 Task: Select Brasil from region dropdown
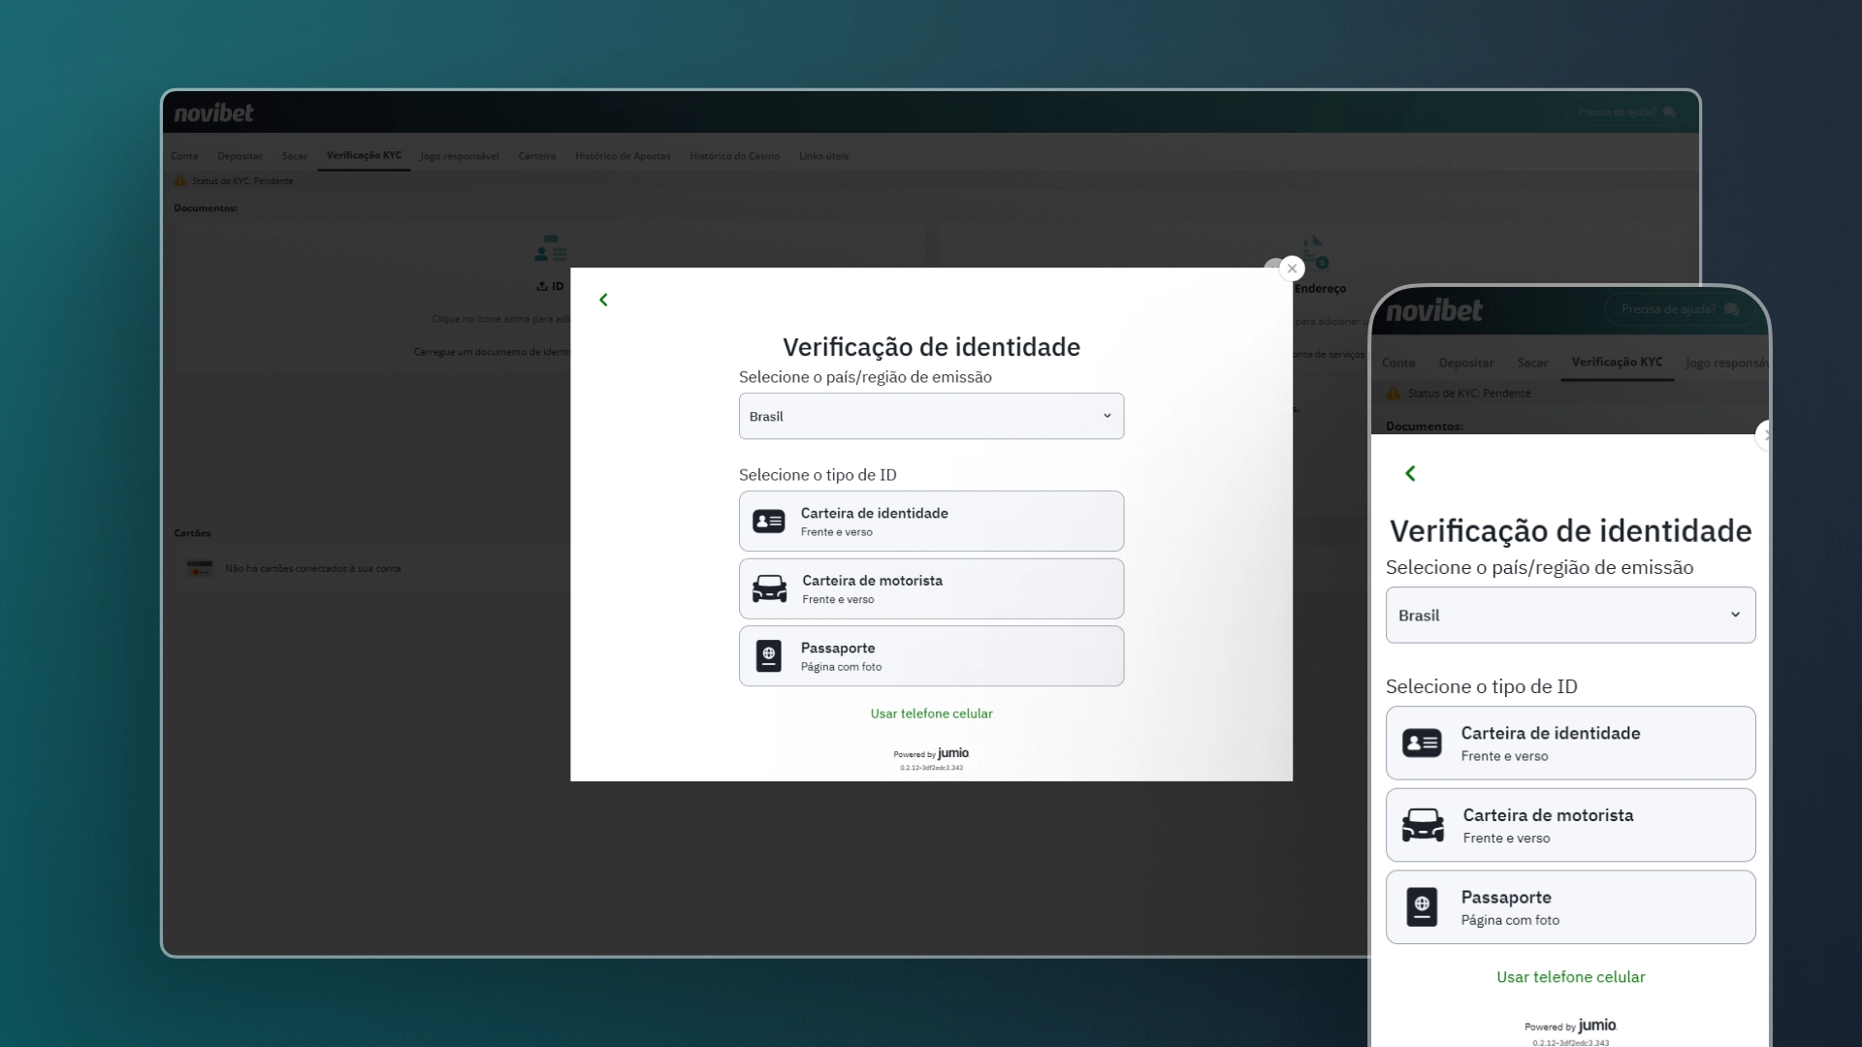point(930,416)
